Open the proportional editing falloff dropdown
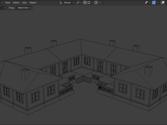The height and width of the screenshot is (125, 167). (x=101, y=2)
